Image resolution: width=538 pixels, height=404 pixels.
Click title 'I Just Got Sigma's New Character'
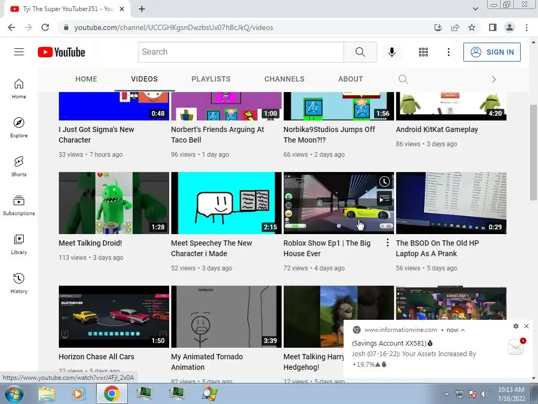coord(97,135)
